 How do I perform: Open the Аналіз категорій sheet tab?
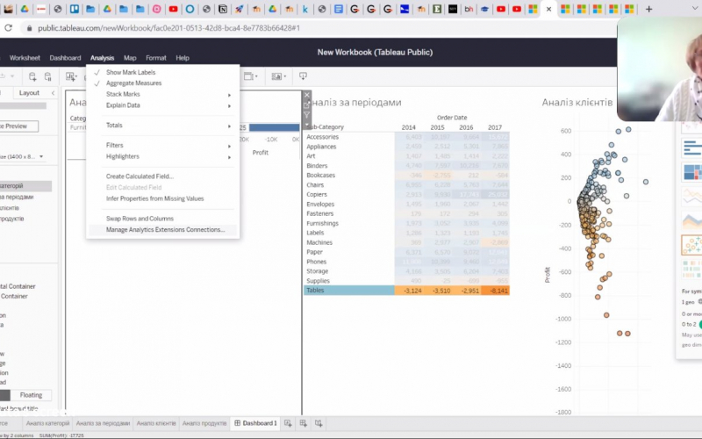coord(48,423)
